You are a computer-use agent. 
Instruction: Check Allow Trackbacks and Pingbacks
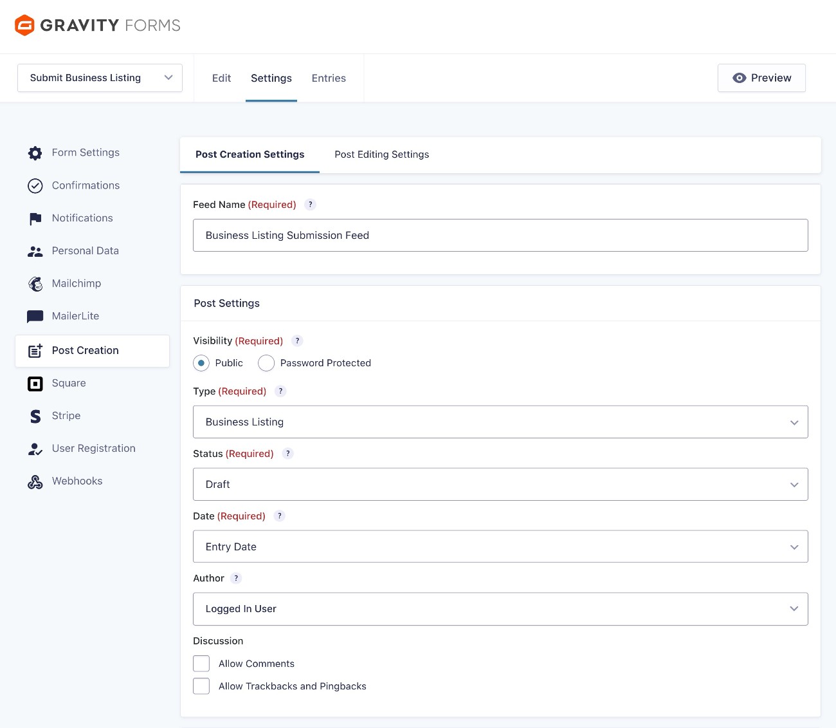(201, 686)
